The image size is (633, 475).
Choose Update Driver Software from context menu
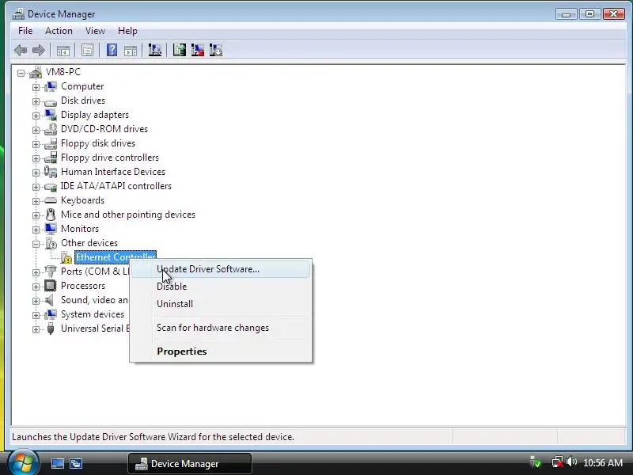coord(221,269)
